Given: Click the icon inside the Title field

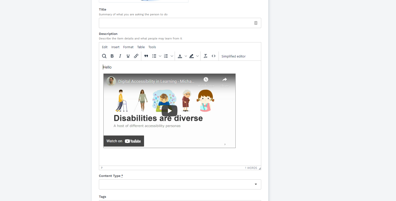Looking at the screenshot, I should [256, 23].
